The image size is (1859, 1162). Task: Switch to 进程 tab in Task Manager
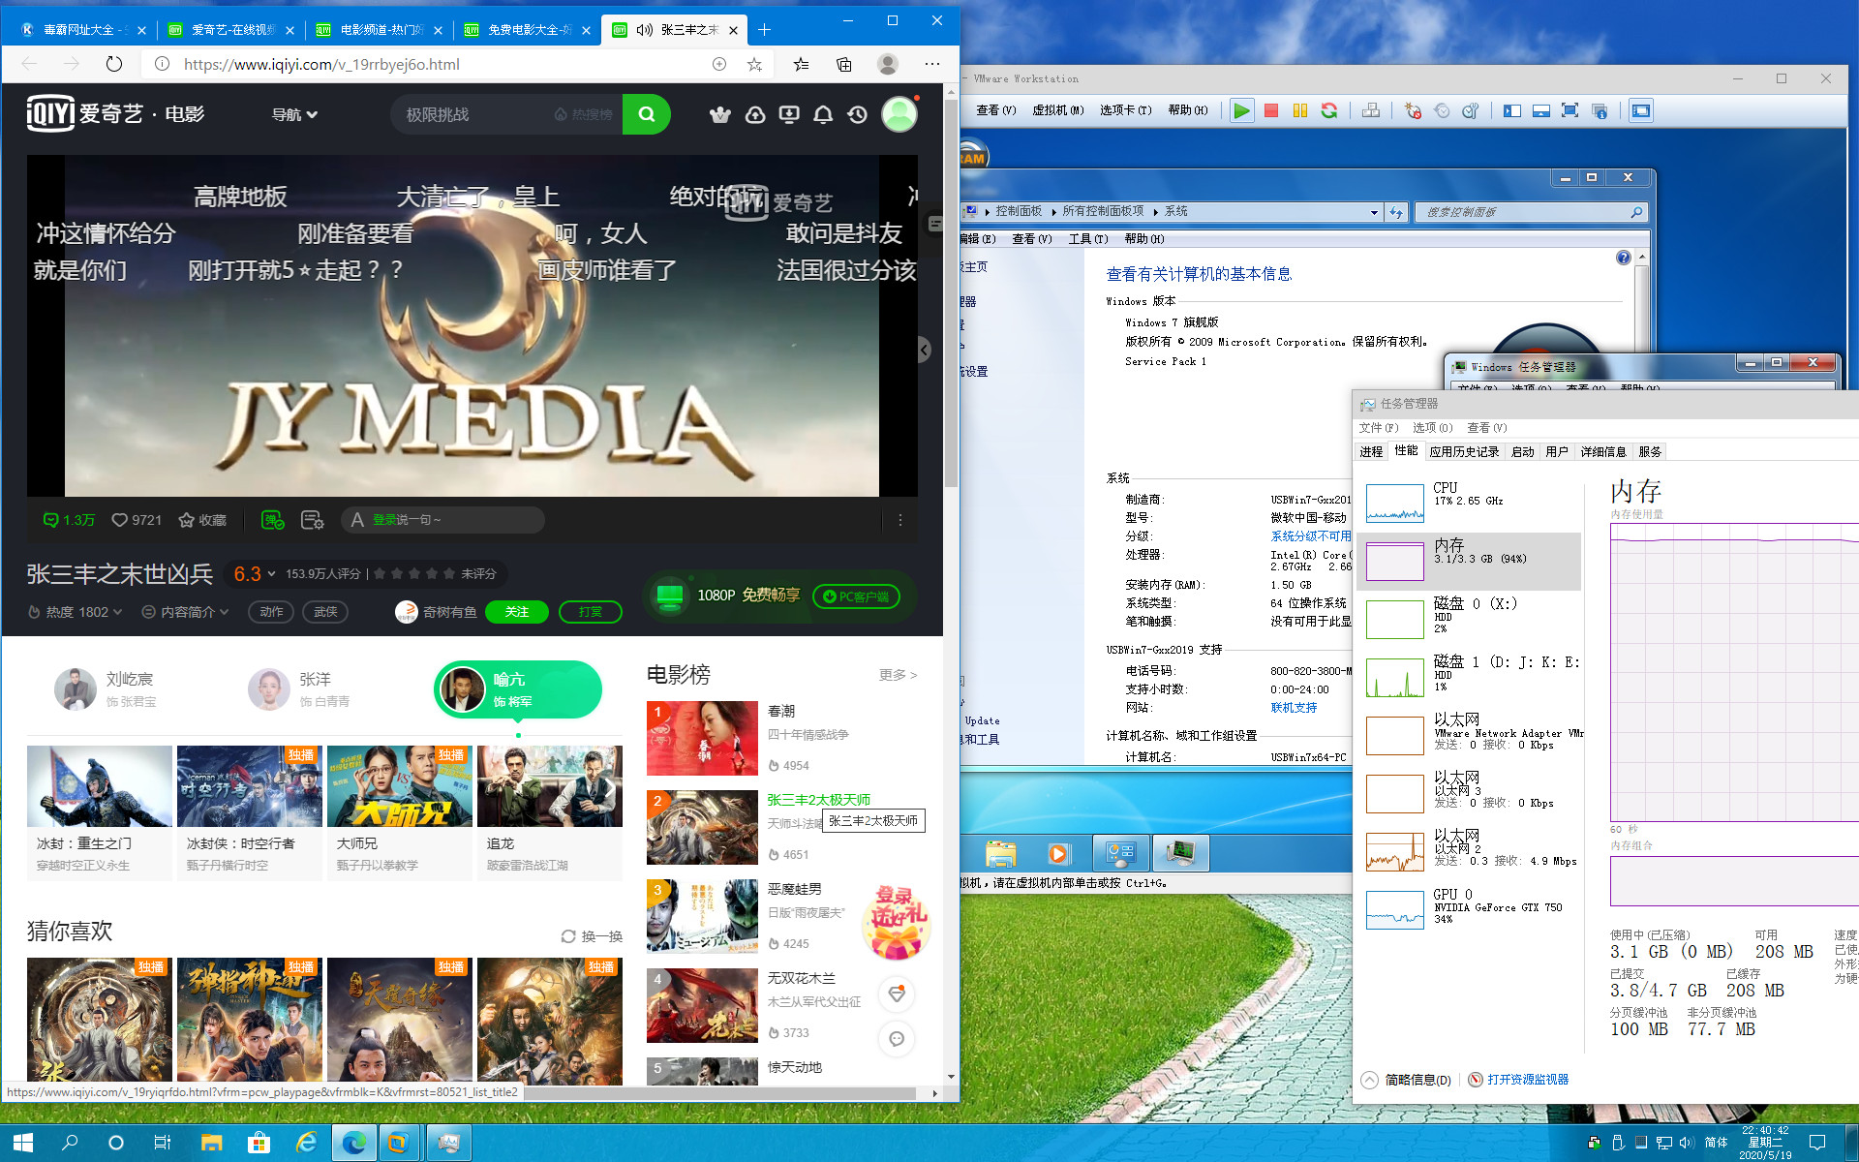click(x=1371, y=451)
